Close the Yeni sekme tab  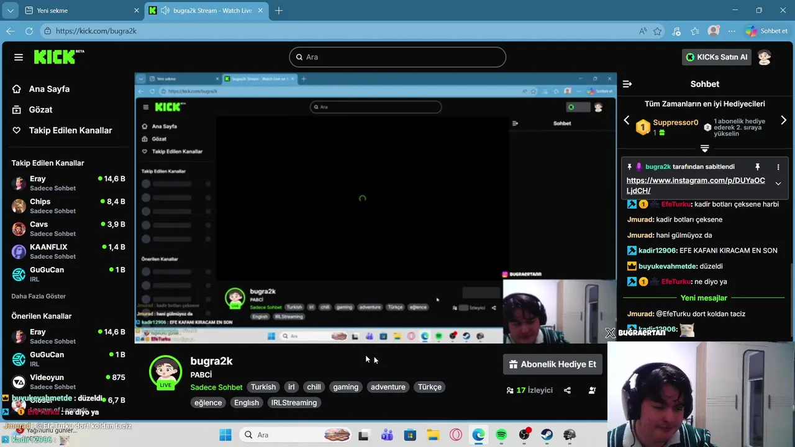coord(137,11)
